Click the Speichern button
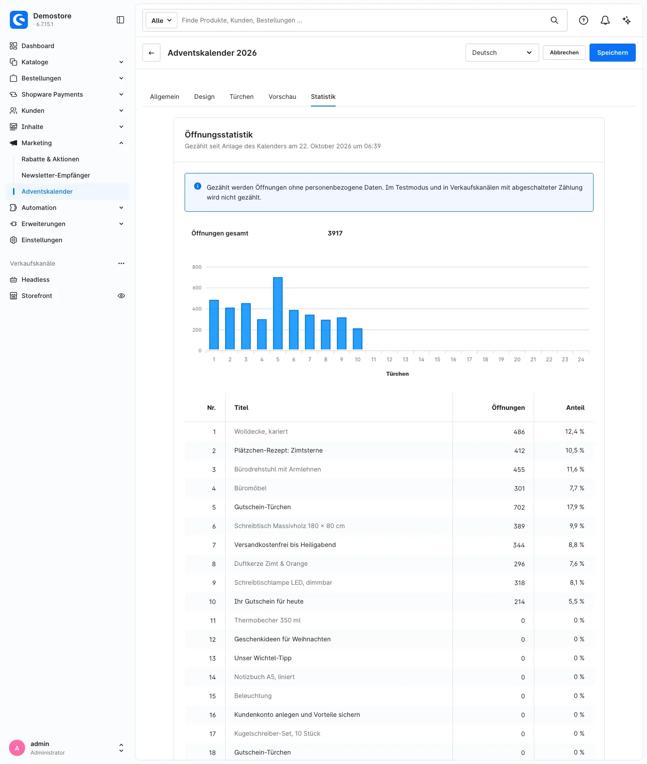Viewport: 647px width, 764px height. coord(612,53)
